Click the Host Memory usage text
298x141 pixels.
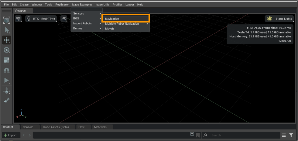[x=260, y=36]
